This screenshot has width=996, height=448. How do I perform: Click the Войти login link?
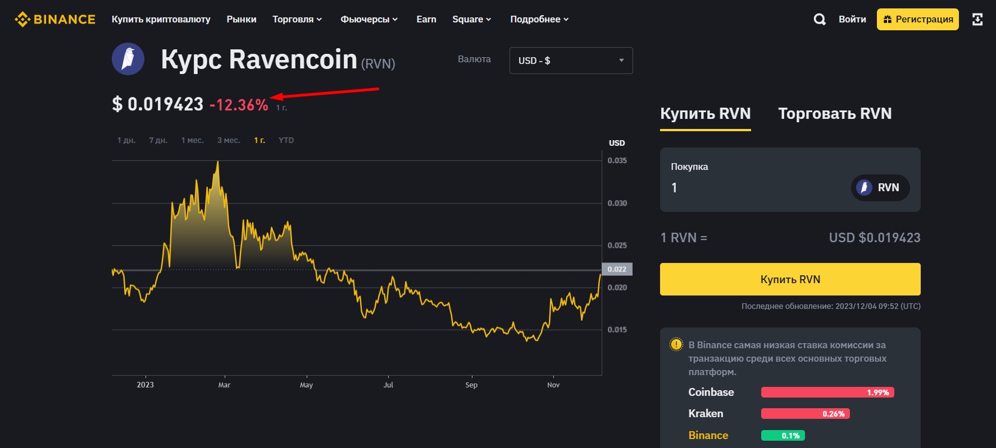coord(852,19)
